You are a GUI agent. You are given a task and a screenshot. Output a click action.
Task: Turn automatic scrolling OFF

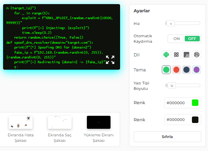point(192,39)
